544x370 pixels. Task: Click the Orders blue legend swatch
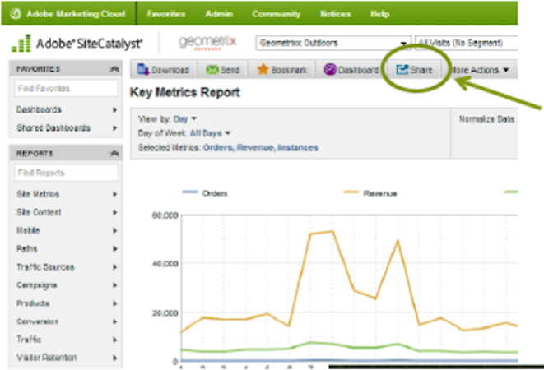pyautogui.click(x=190, y=192)
